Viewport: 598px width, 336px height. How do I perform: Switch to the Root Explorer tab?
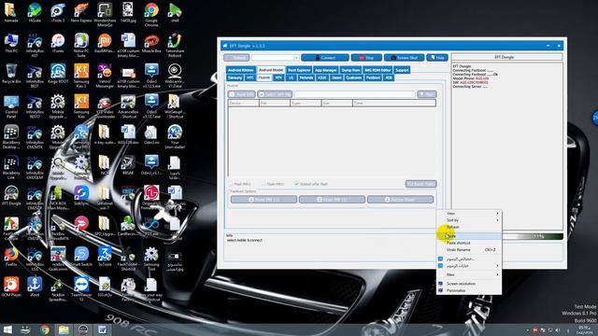pos(299,70)
